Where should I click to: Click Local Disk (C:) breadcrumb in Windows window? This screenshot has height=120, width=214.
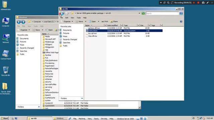coord(49,22)
